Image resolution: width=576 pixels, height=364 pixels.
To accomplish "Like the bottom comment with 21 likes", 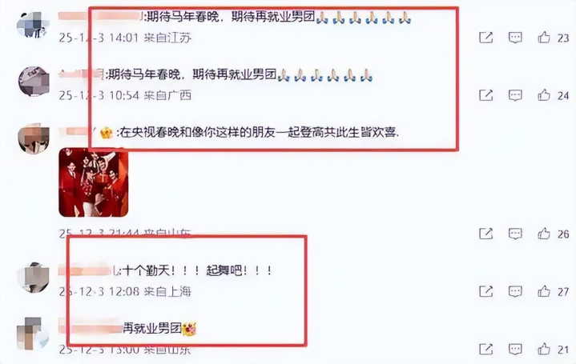I will point(544,349).
